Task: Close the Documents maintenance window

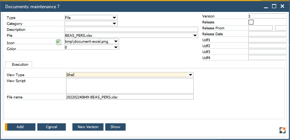Action: pyautogui.click(x=282, y=6)
